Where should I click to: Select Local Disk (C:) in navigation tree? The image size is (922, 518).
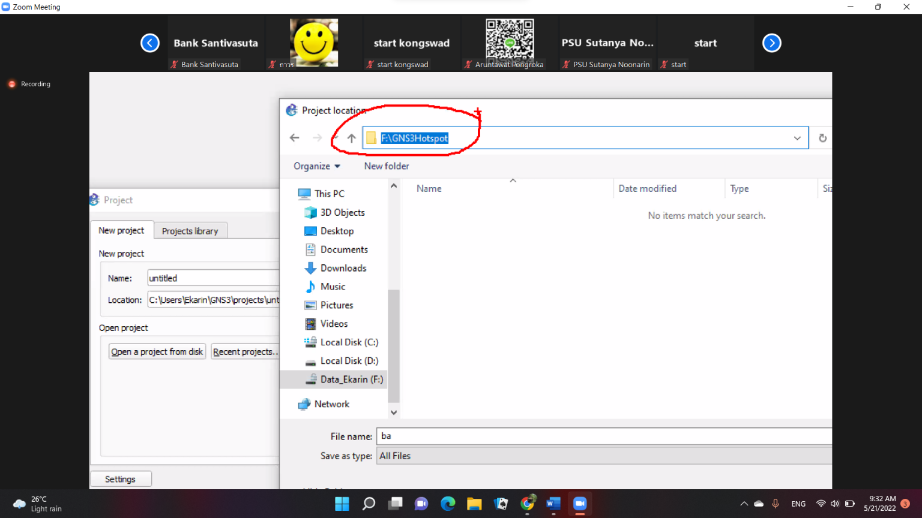pos(349,342)
